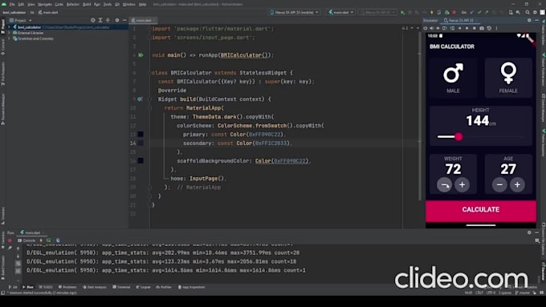Click the run gutter icon beside main()
546x307 pixels.
[141, 55]
